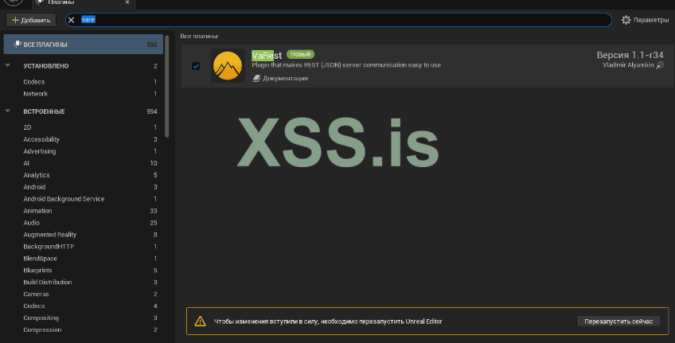Click the Добавить plugin button
The width and height of the screenshot is (675, 343).
(x=31, y=20)
